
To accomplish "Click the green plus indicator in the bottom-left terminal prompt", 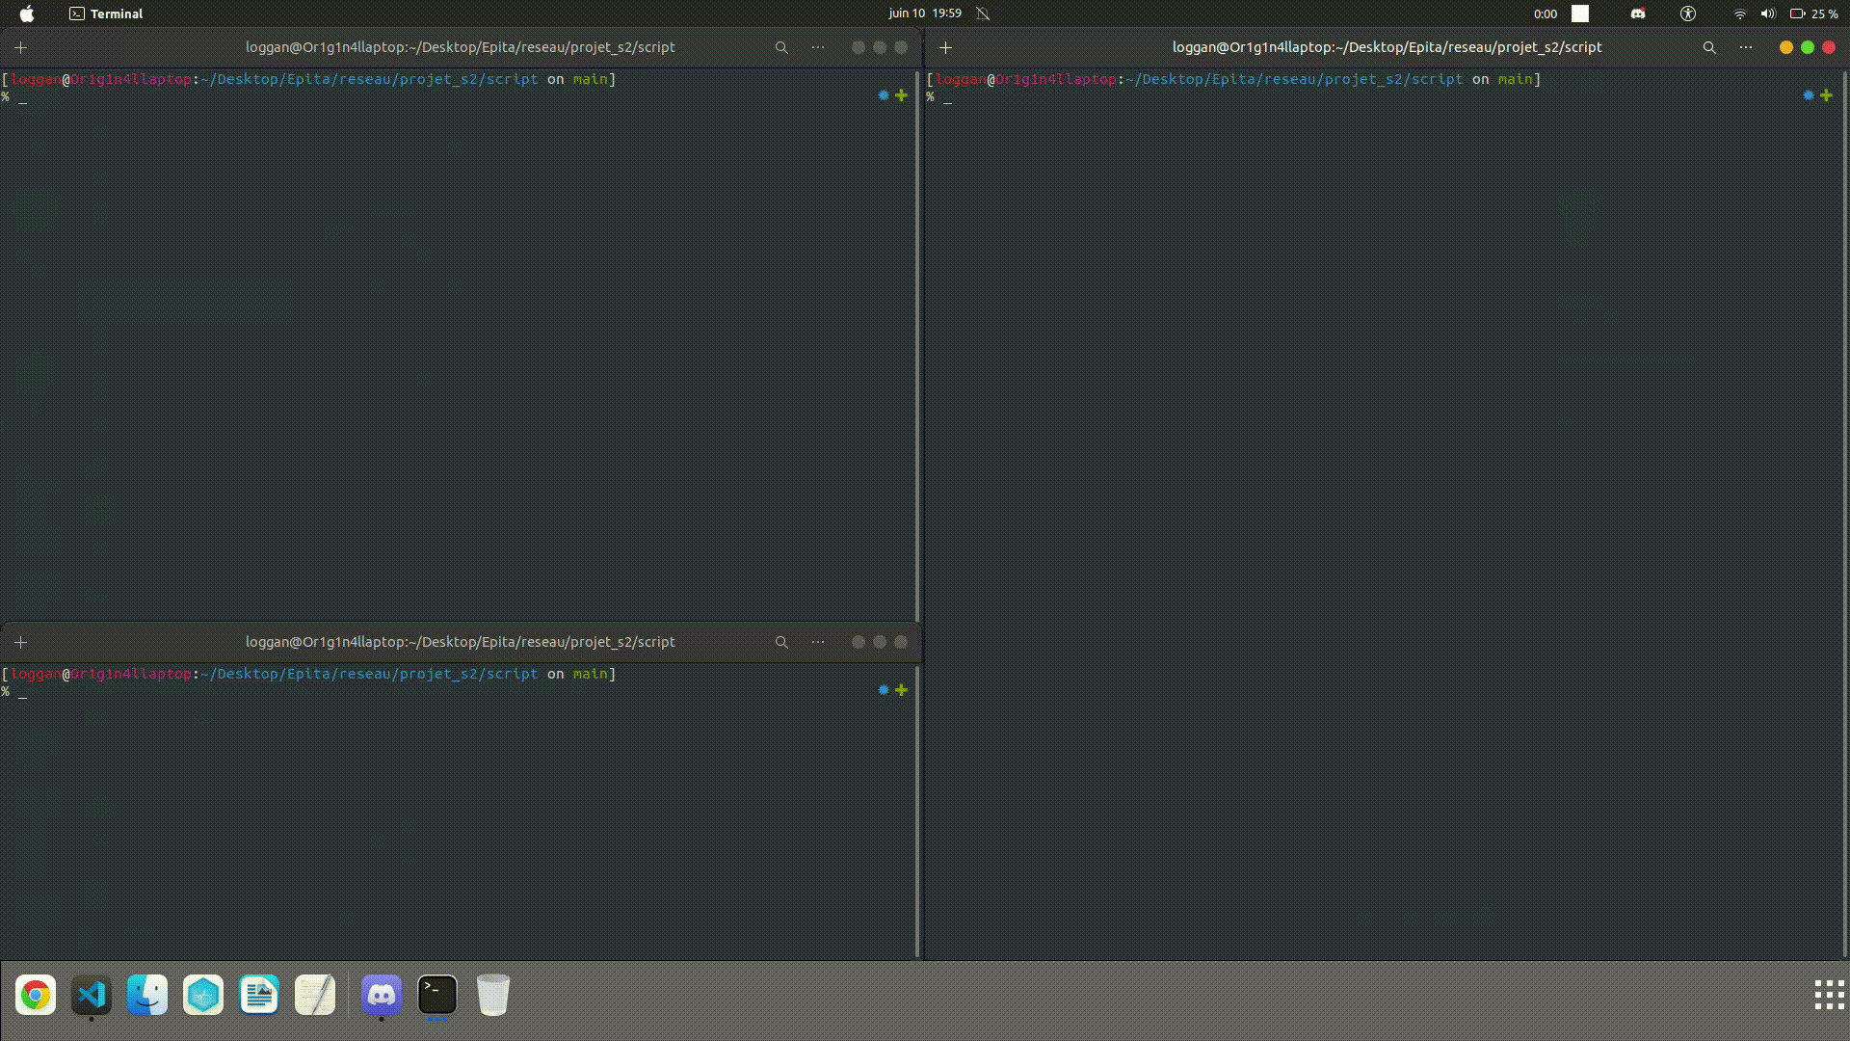I will pos(901,690).
